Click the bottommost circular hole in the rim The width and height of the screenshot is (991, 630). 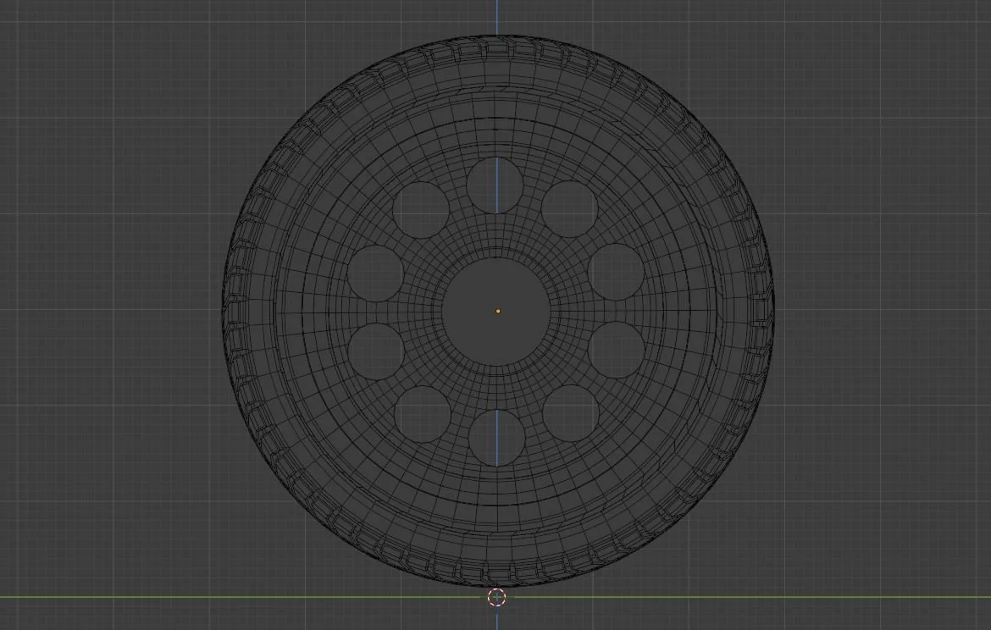coord(496,438)
